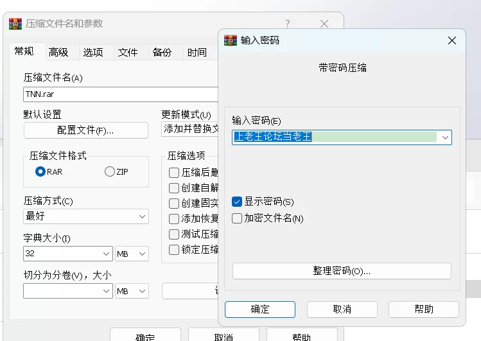The height and width of the screenshot is (341, 481).
Task: Click 确定 in the 输入密码 dialog
Action: coord(260,309)
